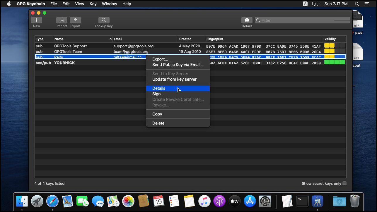Viewport: 377px width, 212px height.
Task: Choose Update from key server
Action: [x=174, y=79]
